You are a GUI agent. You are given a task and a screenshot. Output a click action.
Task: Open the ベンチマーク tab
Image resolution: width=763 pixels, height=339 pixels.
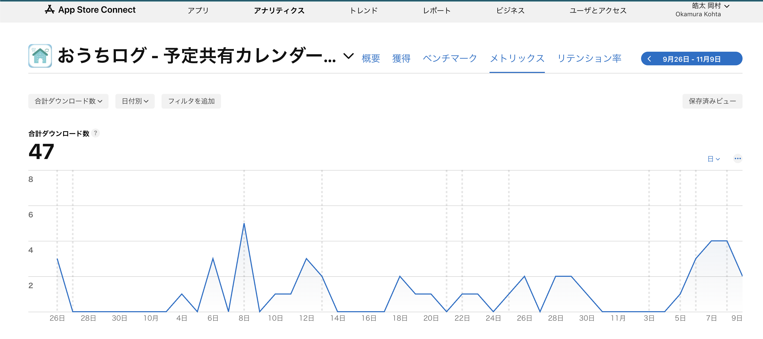[x=450, y=58]
